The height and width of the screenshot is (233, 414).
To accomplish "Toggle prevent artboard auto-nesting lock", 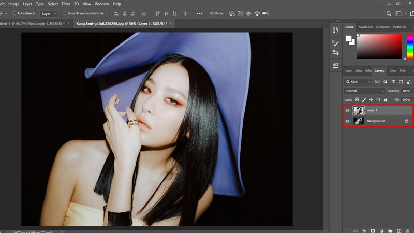I will (378, 99).
